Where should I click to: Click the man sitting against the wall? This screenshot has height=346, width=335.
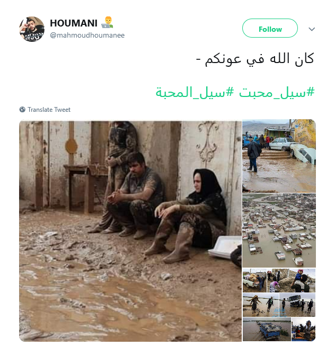[136, 195]
